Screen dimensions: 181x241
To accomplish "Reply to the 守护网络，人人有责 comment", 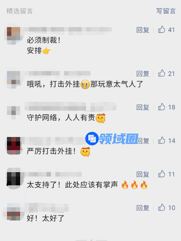I will (x=143, y=107).
